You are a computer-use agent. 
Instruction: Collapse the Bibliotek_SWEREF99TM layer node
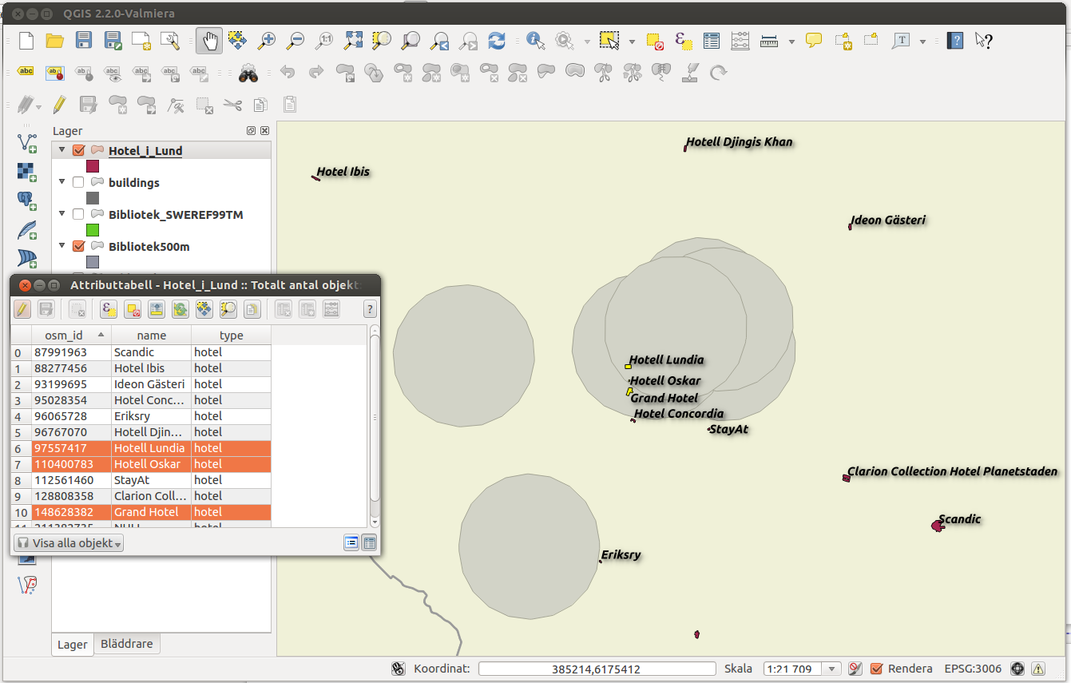(61, 214)
